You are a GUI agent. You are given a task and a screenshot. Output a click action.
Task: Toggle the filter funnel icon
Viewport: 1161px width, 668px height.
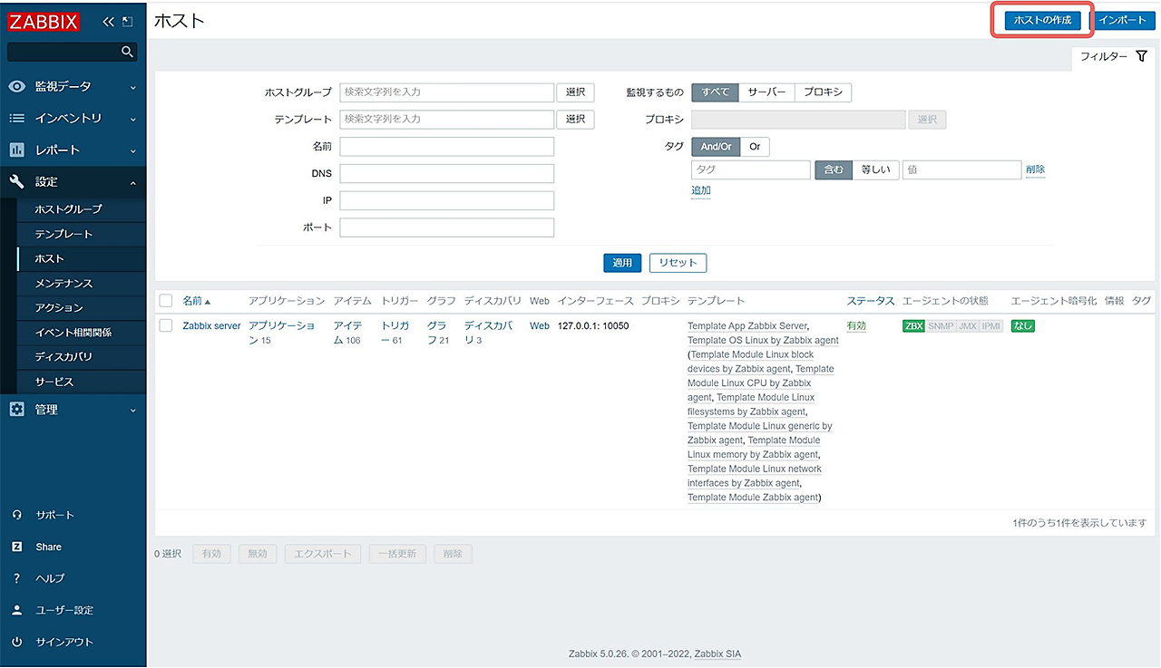(1141, 56)
